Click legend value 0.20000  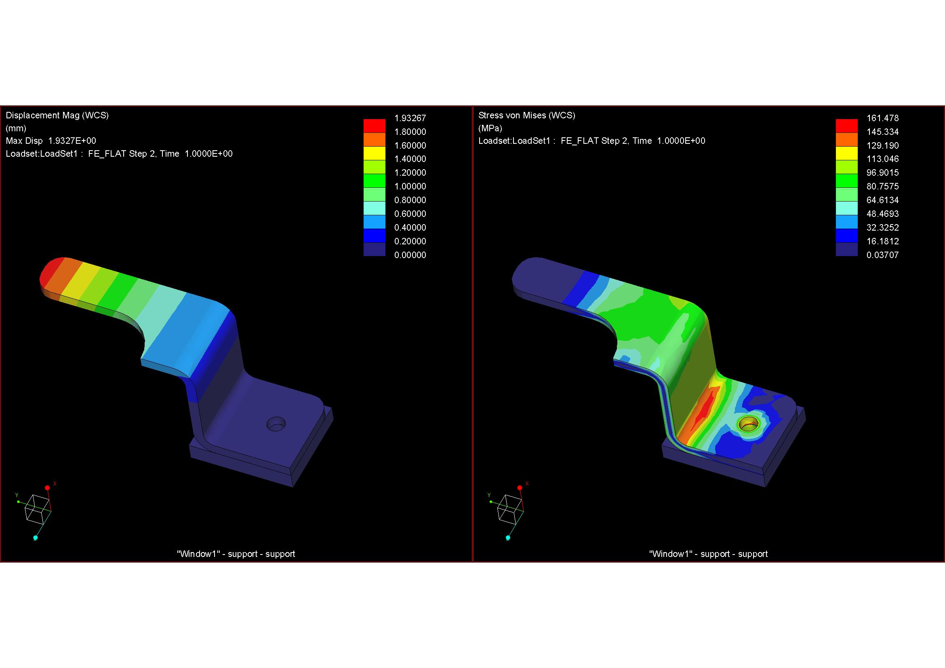[x=410, y=241]
